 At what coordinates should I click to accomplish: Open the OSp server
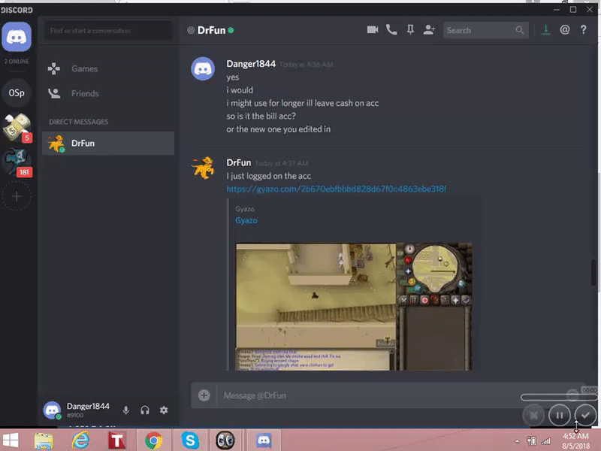17,92
